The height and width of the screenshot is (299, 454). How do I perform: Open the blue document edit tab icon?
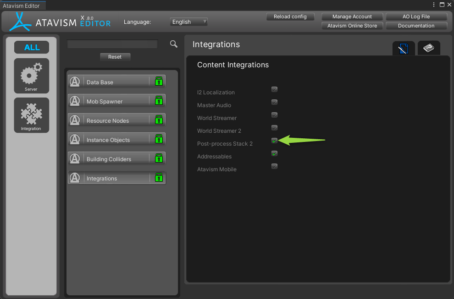(403, 49)
